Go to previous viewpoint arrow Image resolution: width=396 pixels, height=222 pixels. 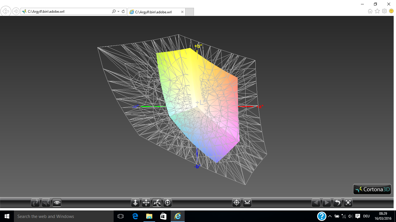tap(316, 203)
